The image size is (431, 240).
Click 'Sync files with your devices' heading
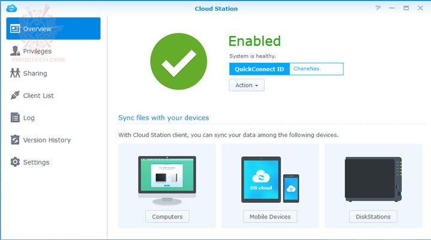[x=163, y=118]
